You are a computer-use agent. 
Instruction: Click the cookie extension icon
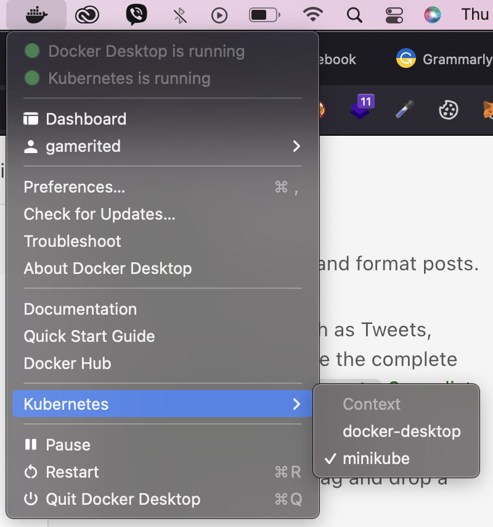pyautogui.click(x=448, y=110)
